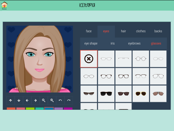174x131 pixels.
Task: Shift avatar left with left arrow
Action: tap(27, 101)
